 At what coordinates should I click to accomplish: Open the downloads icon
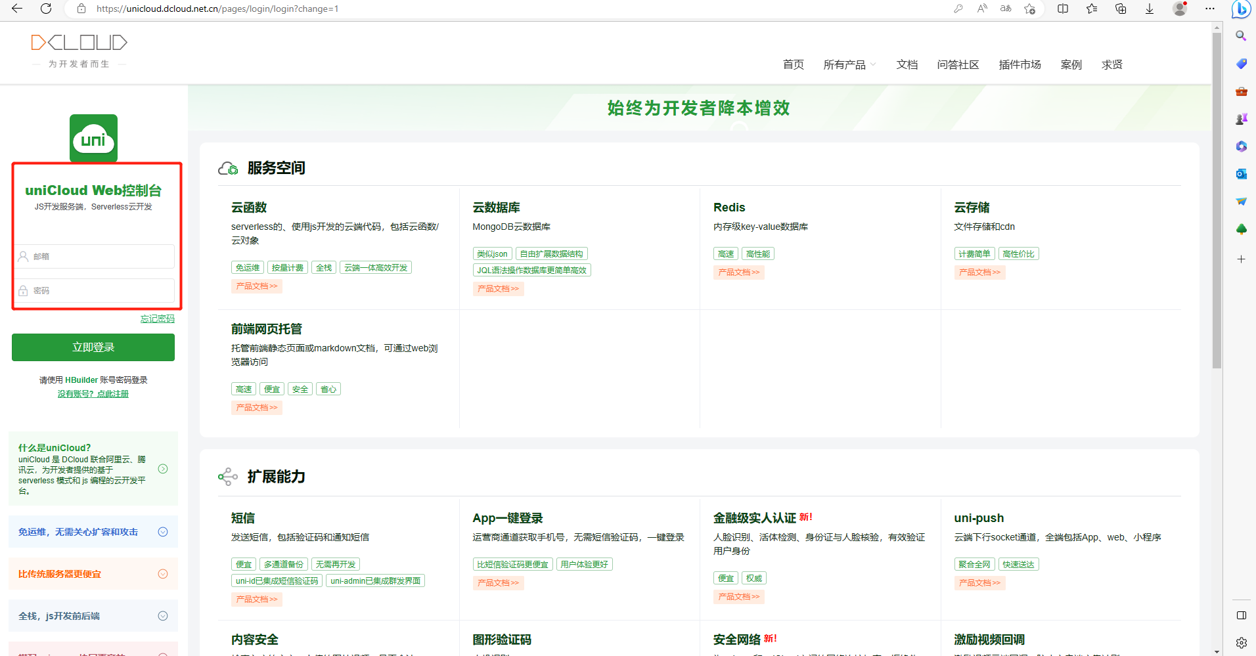pos(1150,9)
